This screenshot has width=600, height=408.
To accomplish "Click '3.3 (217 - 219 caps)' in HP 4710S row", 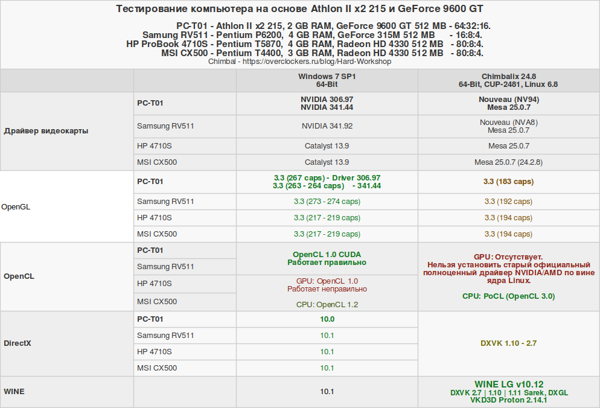I will click(x=327, y=218).
